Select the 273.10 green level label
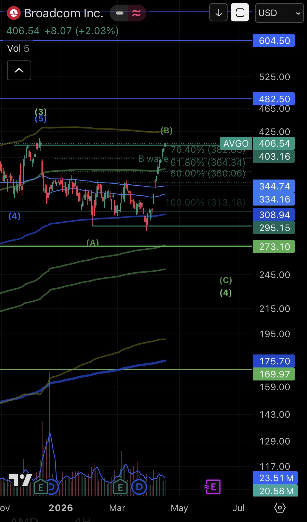Viewport: 307px width, 522px height. 274,247
